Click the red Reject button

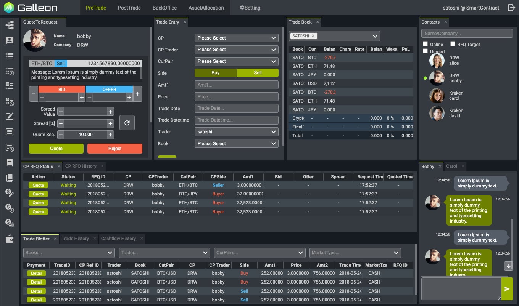click(114, 149)
